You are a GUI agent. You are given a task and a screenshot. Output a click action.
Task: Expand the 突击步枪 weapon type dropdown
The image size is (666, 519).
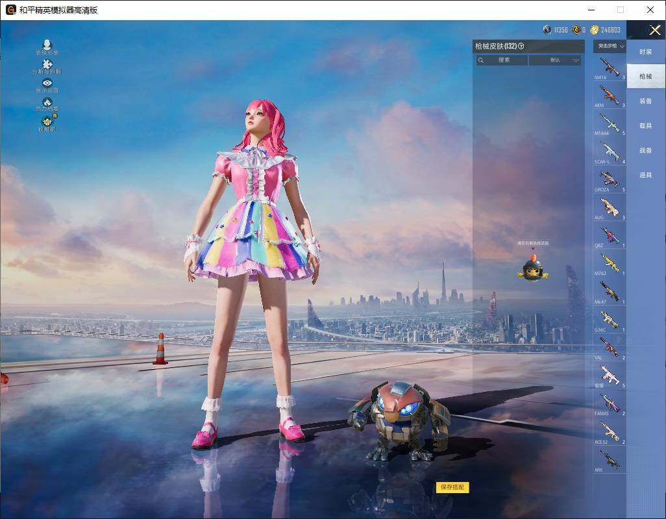610,46
